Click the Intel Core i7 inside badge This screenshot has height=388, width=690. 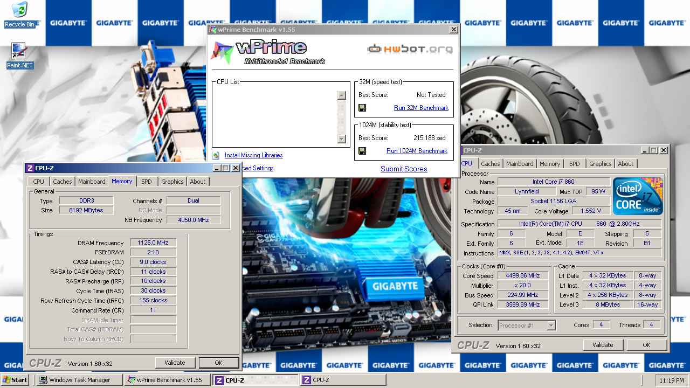pyautogui.click(x=638, y=196)
